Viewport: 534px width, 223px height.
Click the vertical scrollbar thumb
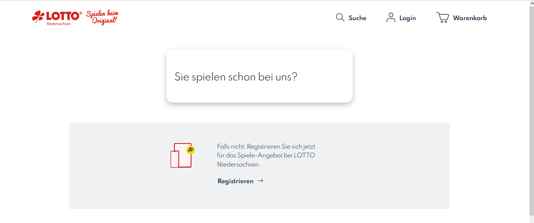[x=532, y=111]
